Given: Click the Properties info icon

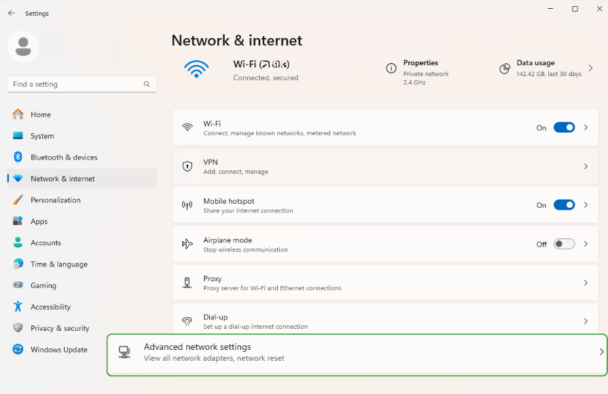Looking at the screenshot, I should [x=391, y=68].
